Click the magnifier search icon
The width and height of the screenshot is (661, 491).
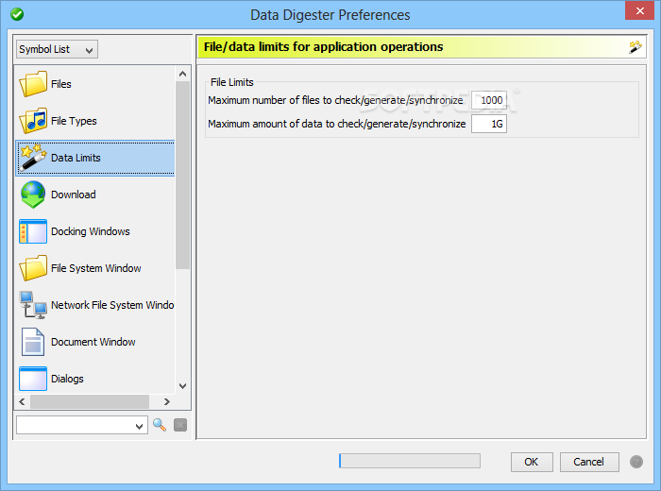point(160,425)
